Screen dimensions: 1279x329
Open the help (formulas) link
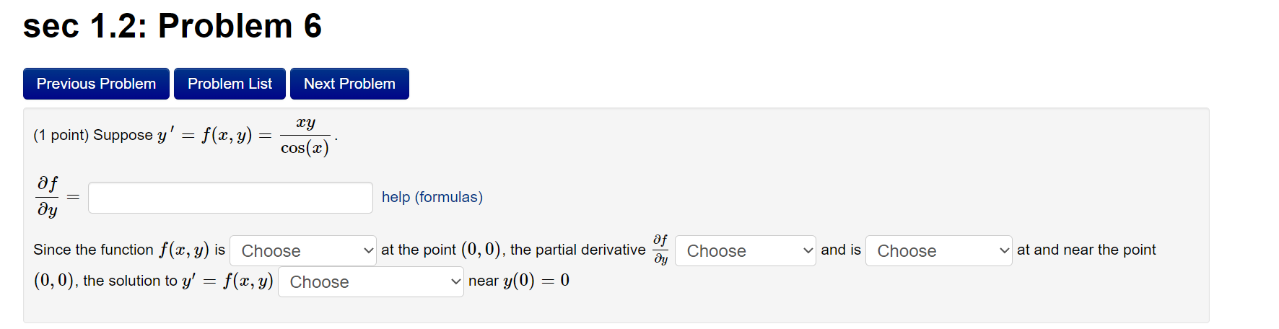pyautogui.click(x=432, y=197)
